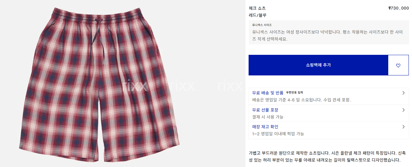The height and width of the screenshot is (167, 412).
Task: Click the ₩730,000 price label
Action: [x=398, y=8]
